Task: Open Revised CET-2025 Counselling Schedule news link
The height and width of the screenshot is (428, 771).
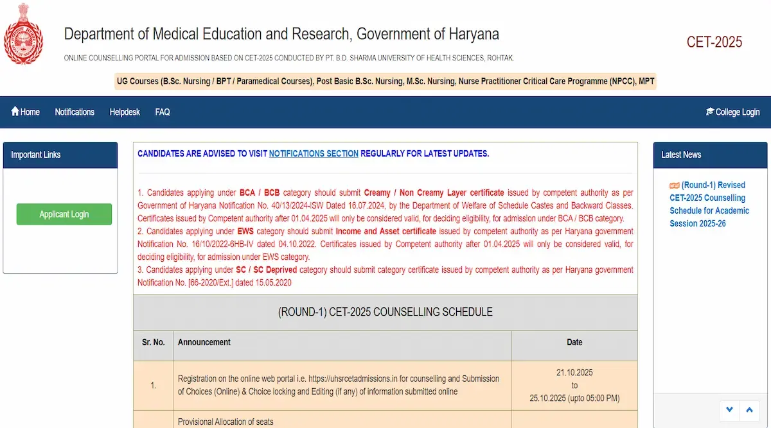Action: 709,204
